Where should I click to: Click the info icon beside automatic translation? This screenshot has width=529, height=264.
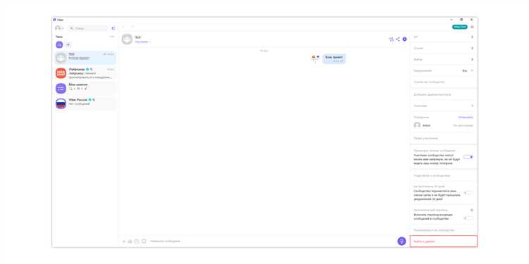click(x=472, y=210)
